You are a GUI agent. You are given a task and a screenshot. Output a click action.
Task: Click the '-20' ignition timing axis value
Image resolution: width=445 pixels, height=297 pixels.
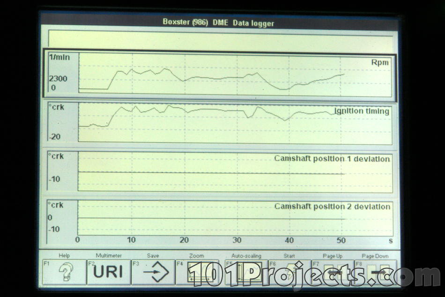pos(55,137)
